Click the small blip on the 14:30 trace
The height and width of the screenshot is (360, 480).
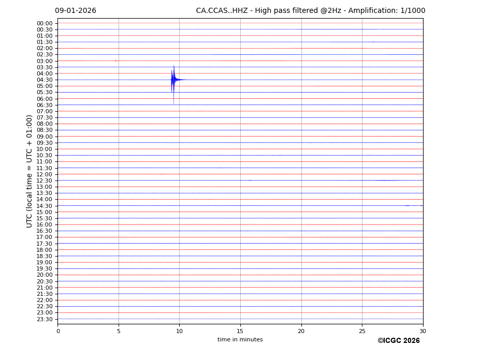[x=408, y=205]
